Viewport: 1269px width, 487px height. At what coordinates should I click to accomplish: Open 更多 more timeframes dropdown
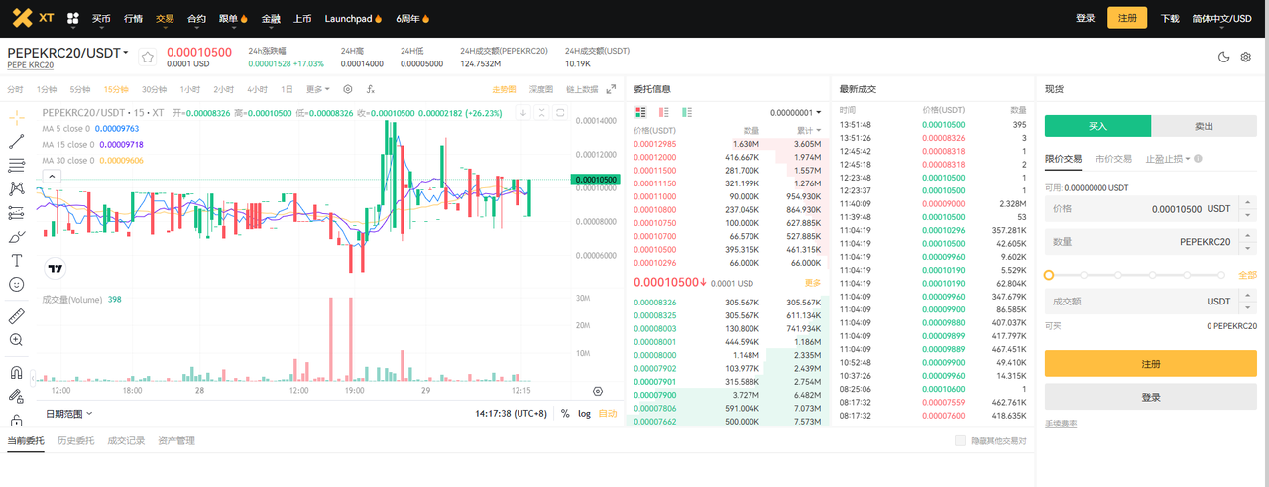coord(317,89)
